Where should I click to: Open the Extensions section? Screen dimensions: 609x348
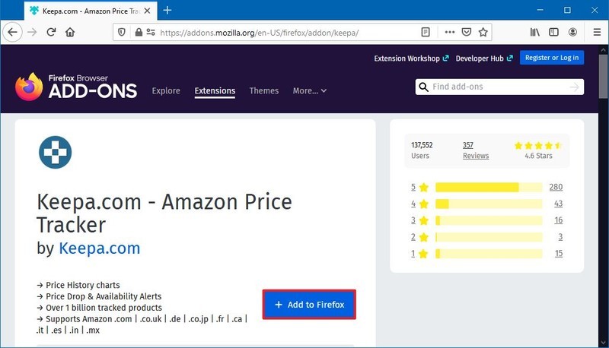tap(215, 90)
